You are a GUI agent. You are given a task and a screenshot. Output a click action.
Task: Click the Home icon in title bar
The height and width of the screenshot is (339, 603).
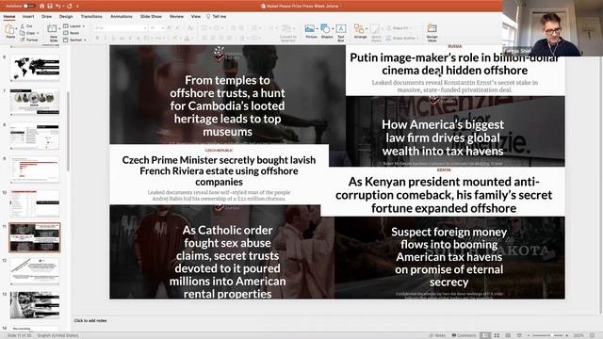(41, 6)
